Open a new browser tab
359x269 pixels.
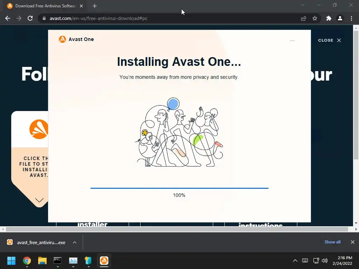[95, 6]
